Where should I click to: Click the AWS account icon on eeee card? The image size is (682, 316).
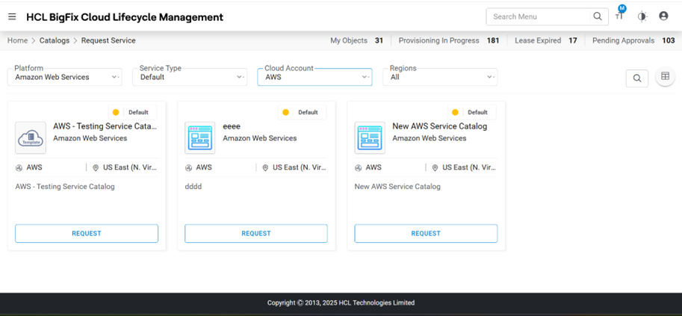[188, 167]
